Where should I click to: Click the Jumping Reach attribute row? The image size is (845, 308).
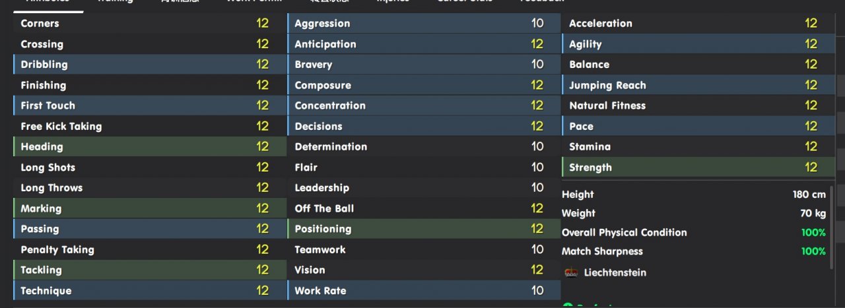pyautogui.click(x=696, y=85)
